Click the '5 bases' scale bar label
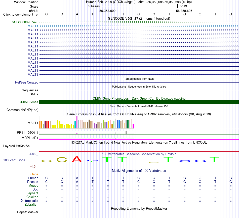This screenshot has height=218, width=239. (x=94, y=6)
